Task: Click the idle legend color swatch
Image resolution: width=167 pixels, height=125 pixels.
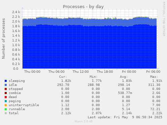Action: pyautogui.click(x=6, y=85)
